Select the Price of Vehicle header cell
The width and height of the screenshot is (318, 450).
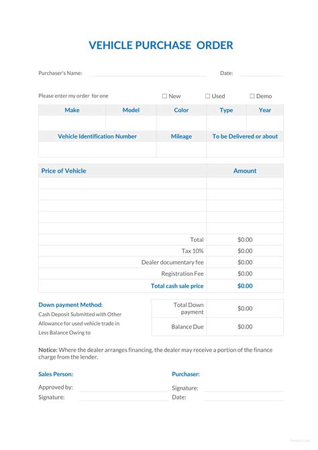tap(123, 171)
